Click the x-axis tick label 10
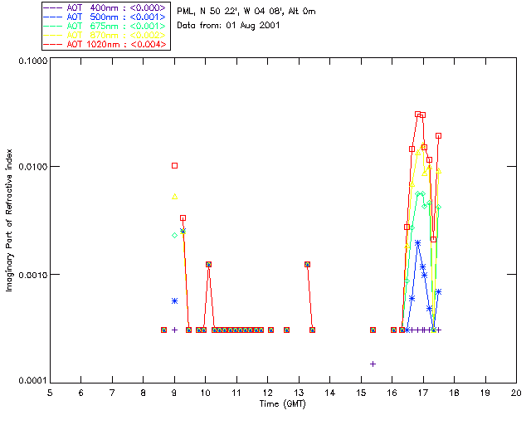The width and height of the screenshot is (531, 425). pyautogui.click(x=205, y=393)
